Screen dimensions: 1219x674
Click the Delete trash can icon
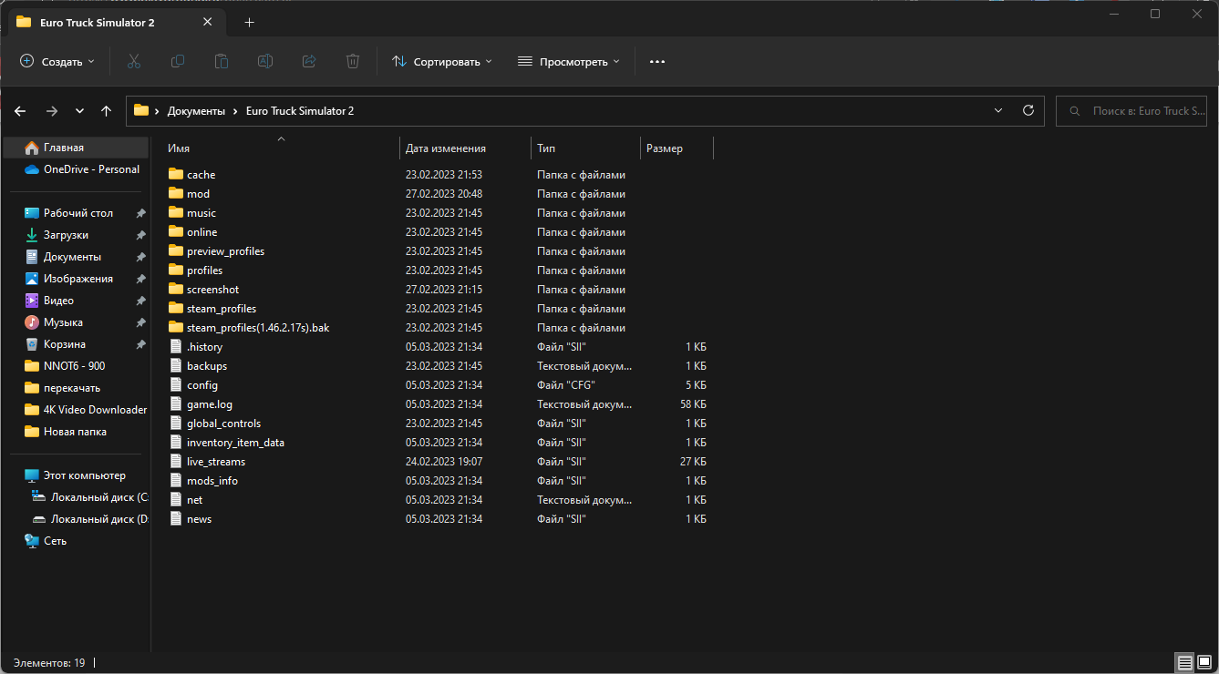(x=353, y=61)
